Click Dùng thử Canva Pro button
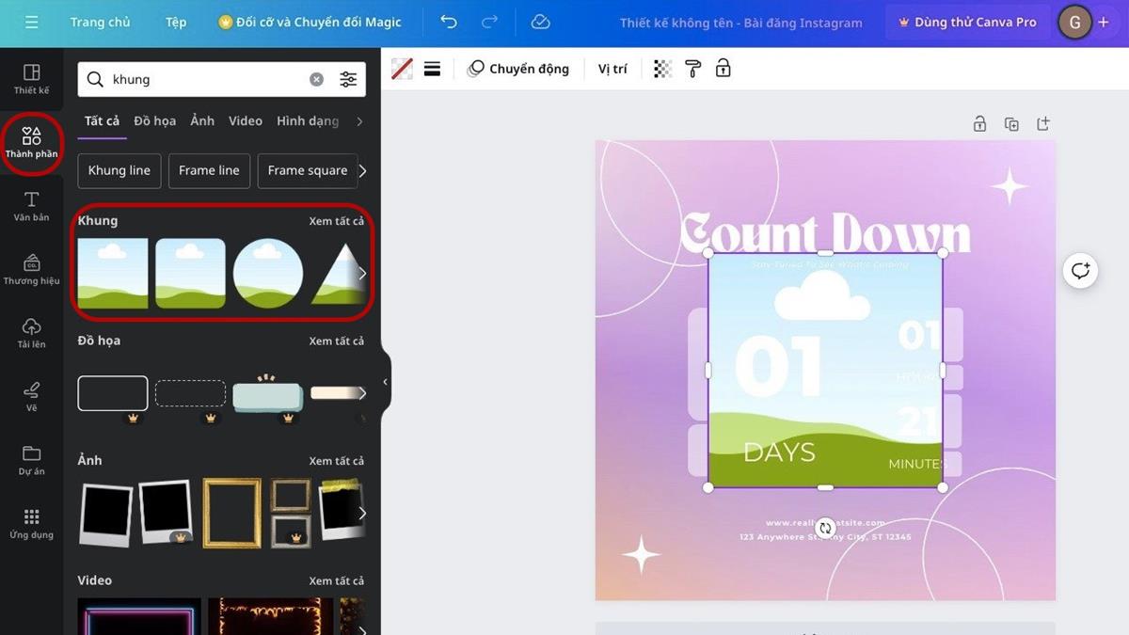The image size is (1129, 635). [967, 22]
